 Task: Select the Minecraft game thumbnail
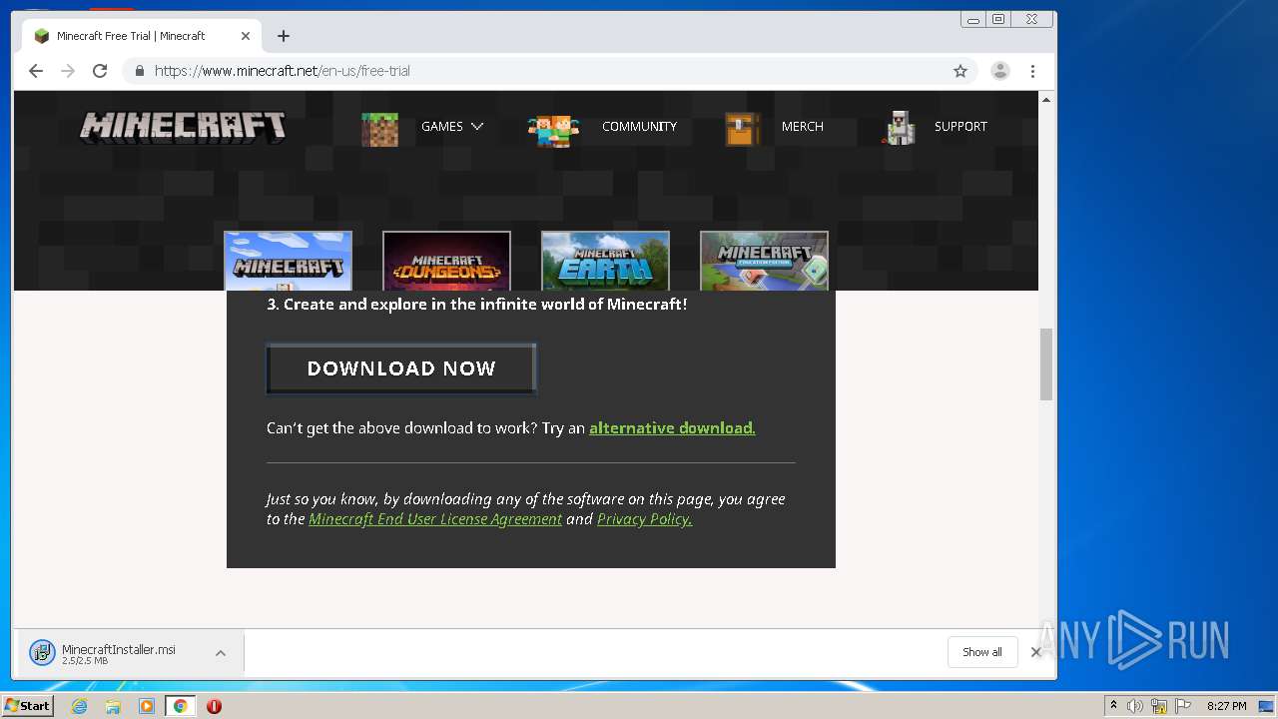coord(288,261)
